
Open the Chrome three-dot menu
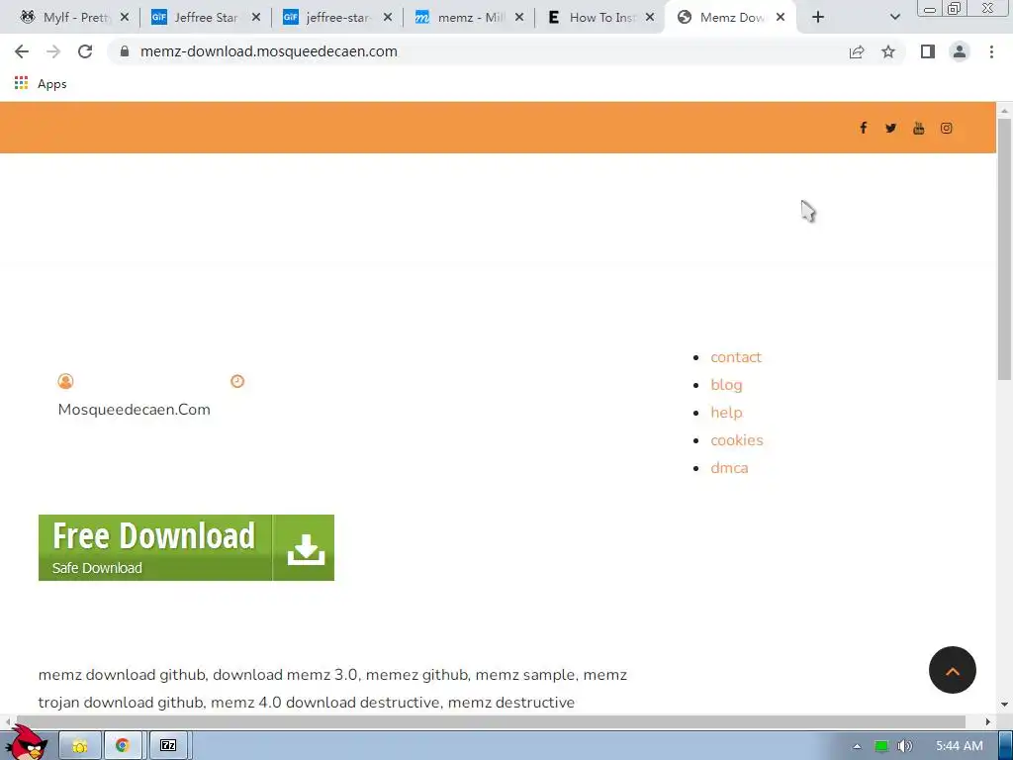pyautogui.click(x=991, y=51)
